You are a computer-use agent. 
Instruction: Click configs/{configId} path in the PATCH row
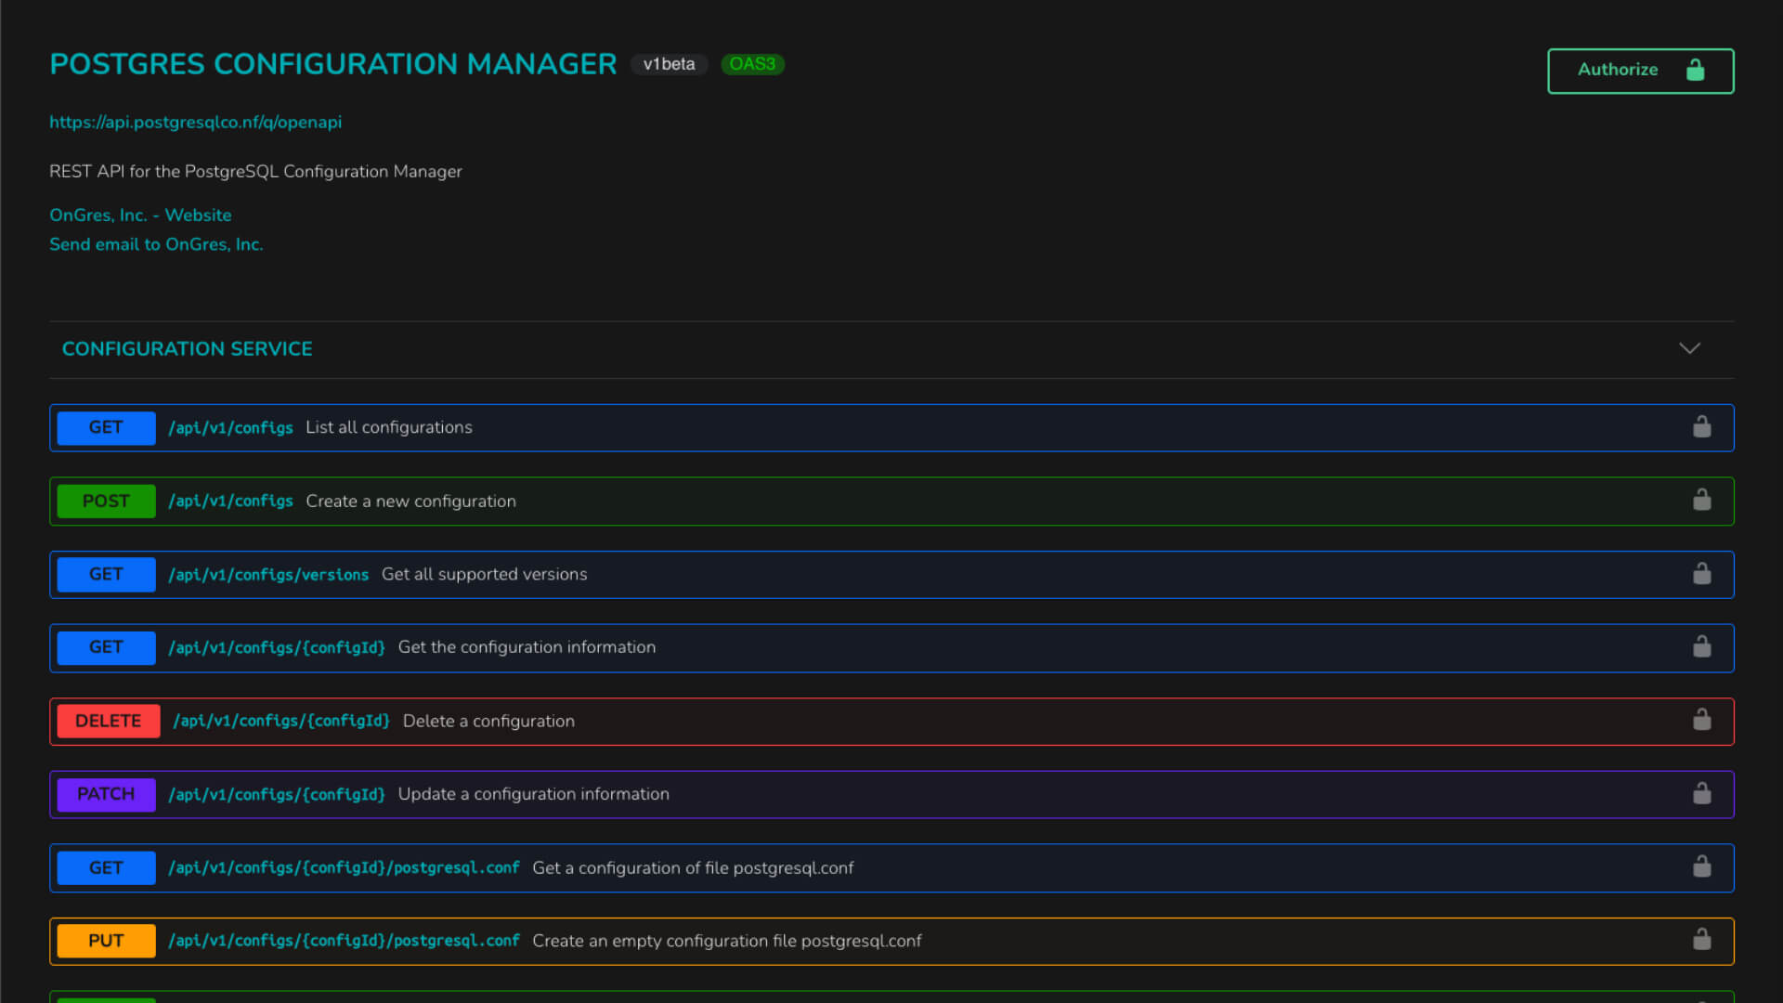(x=277, y=795)
